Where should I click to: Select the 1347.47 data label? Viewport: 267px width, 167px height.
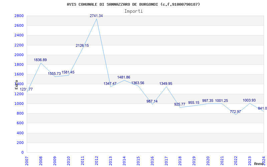110,84
